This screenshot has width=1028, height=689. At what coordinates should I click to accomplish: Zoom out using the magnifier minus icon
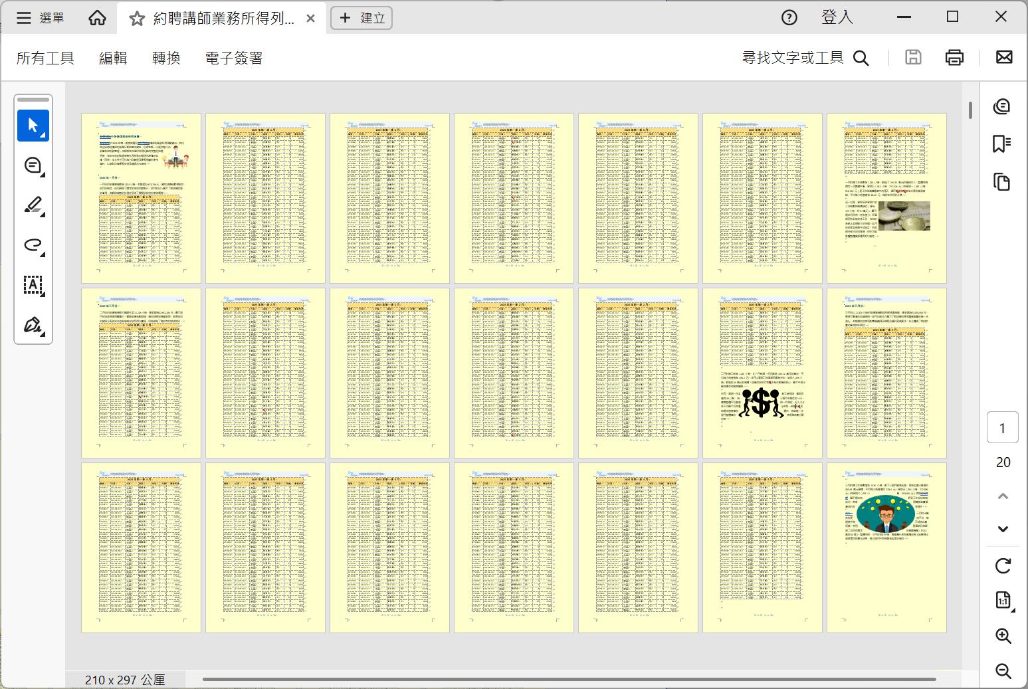coord(1003,671)
